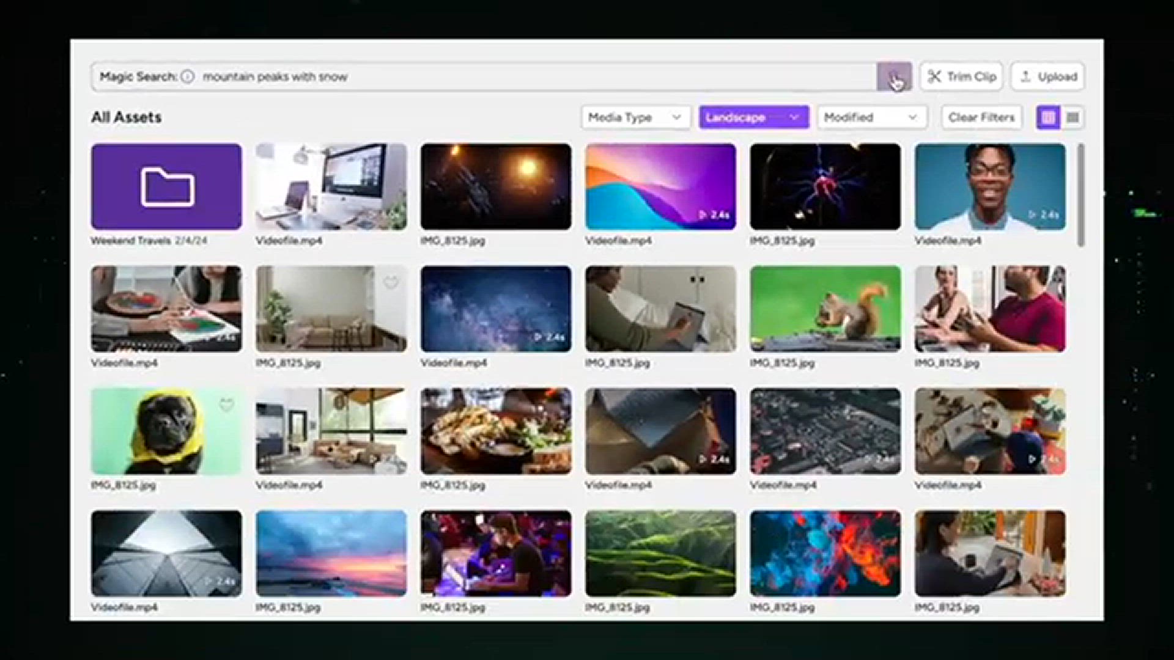Click play icon on smiling man video

point(1032,215)
